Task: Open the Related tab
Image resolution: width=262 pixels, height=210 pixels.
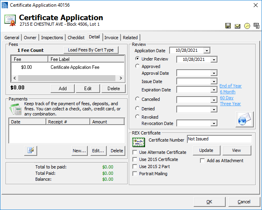Action: [130, 38]
